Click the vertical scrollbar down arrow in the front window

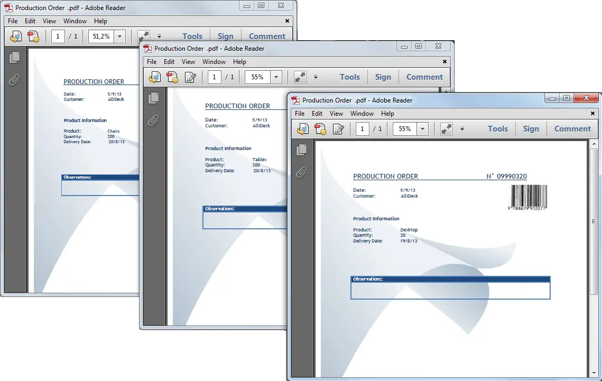tap(594, 373)
